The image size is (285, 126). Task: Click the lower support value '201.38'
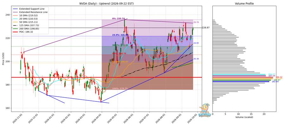196,59
